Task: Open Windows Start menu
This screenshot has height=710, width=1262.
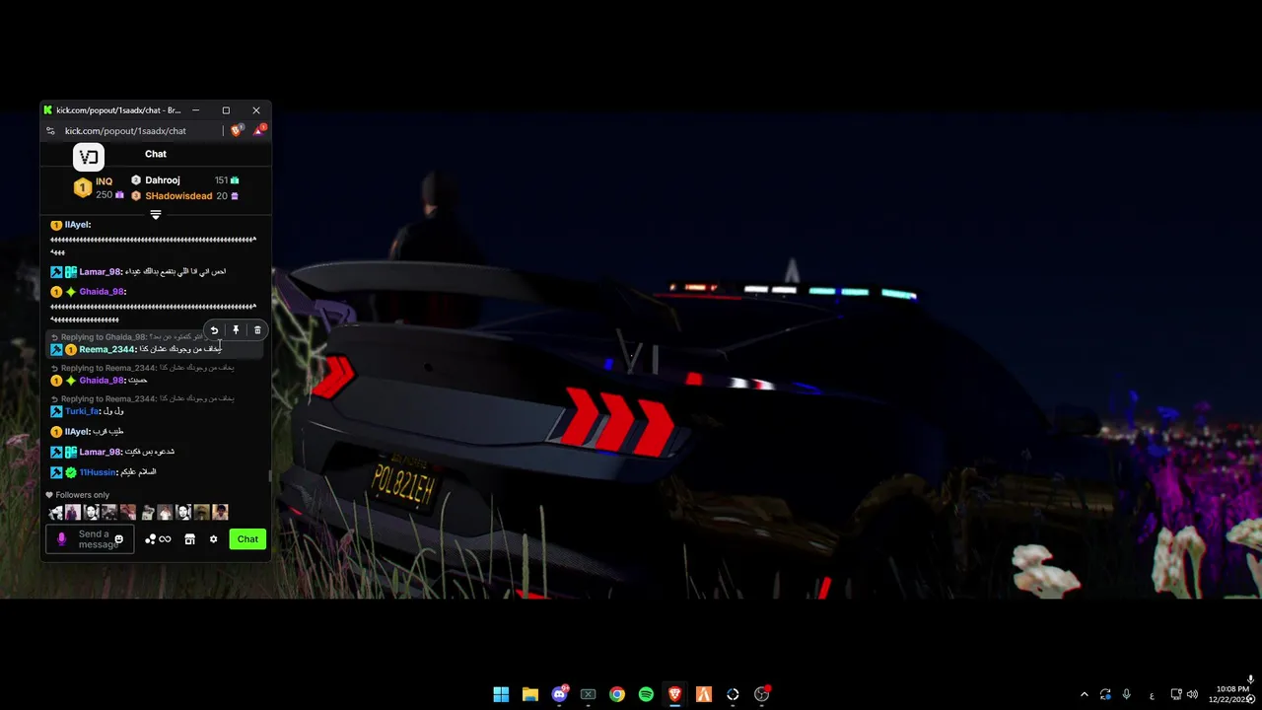Action: [x=501, y=694]
